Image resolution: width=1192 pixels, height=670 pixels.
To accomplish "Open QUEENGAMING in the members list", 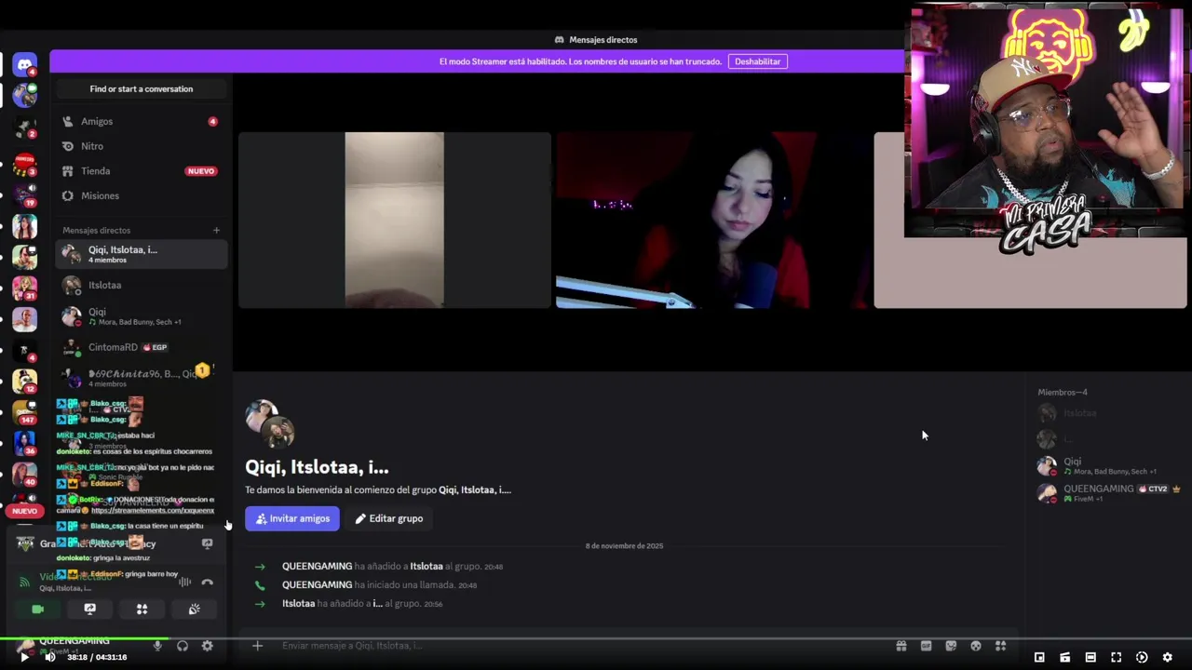I will click(1108, 492).
